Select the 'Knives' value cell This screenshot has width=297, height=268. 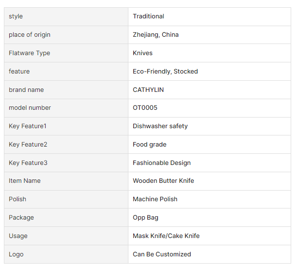pyautogui.click(x=142, y=53)
